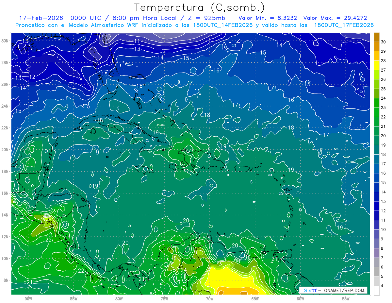This screenshot has height=303, width=392.
Task: Click the "65W" longitude axis label
Action: click(x=255, y=299)
